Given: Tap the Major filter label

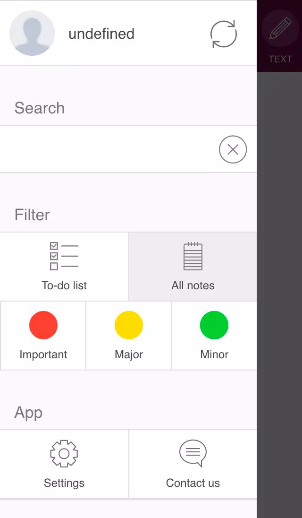Looking at the screenshot, I should click(128, 355).
